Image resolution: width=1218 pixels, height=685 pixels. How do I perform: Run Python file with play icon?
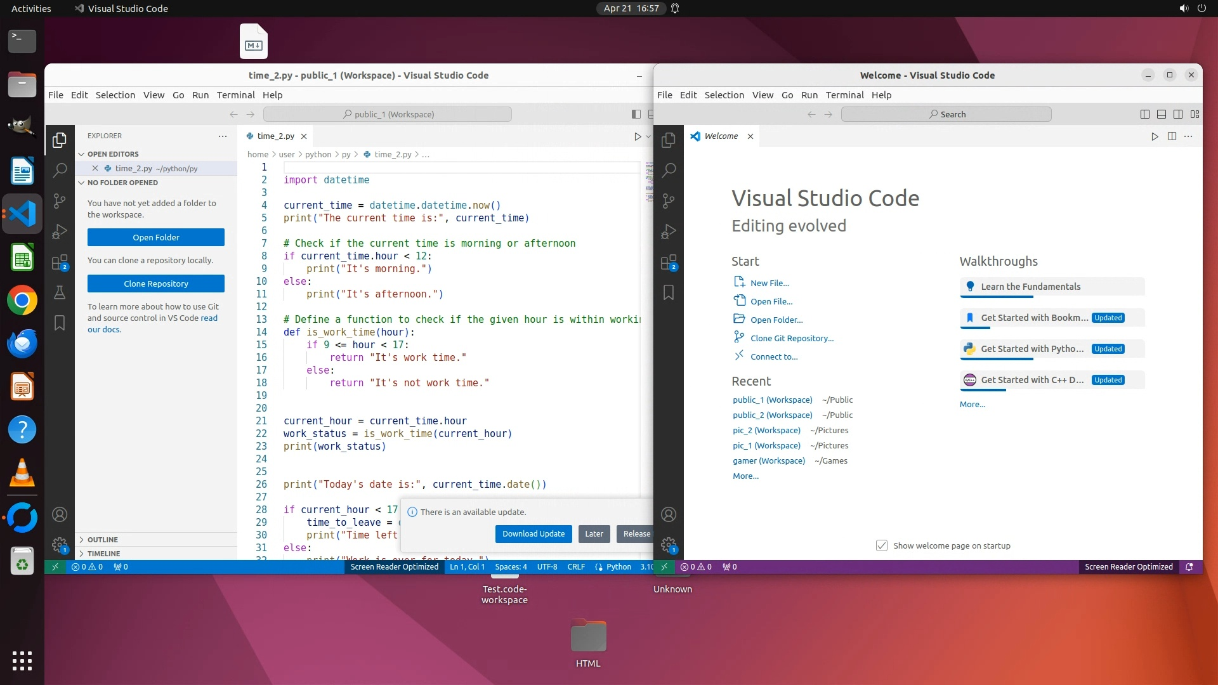[638, 136]
